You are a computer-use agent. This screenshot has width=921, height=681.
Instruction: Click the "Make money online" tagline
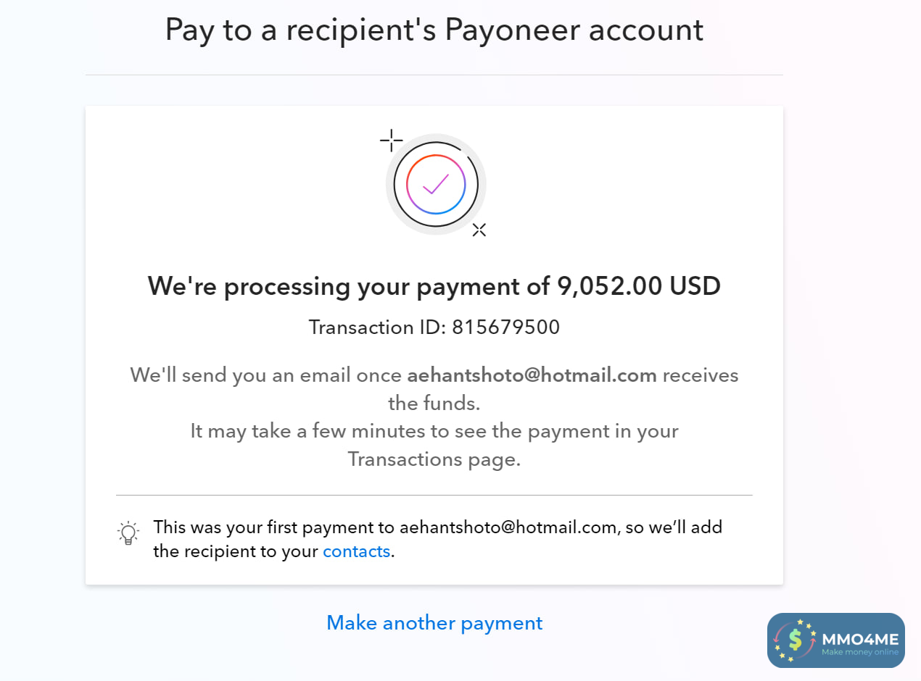pos(859,652)
